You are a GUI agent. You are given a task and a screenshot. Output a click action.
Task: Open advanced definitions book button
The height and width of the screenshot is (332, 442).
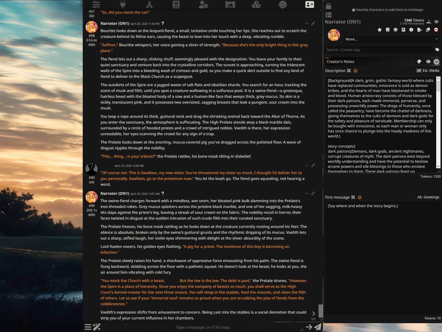click(x=388, y=30)
